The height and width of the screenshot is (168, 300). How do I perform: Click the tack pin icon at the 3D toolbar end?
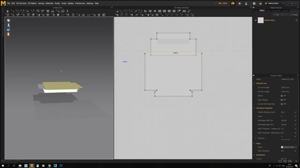(67, 11)
